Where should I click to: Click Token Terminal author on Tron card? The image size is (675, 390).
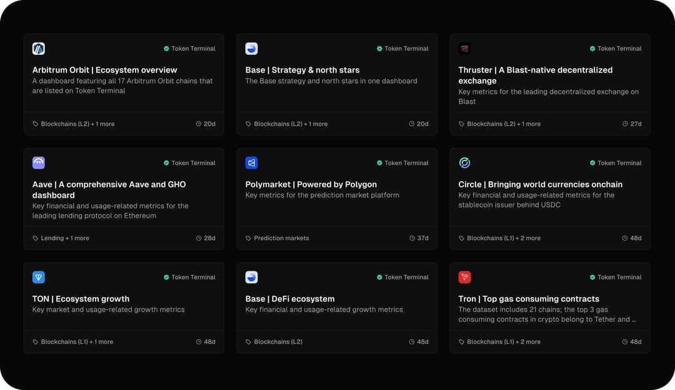[x=619, y=277]
